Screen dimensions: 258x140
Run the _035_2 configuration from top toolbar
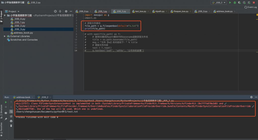coord(230,3)
